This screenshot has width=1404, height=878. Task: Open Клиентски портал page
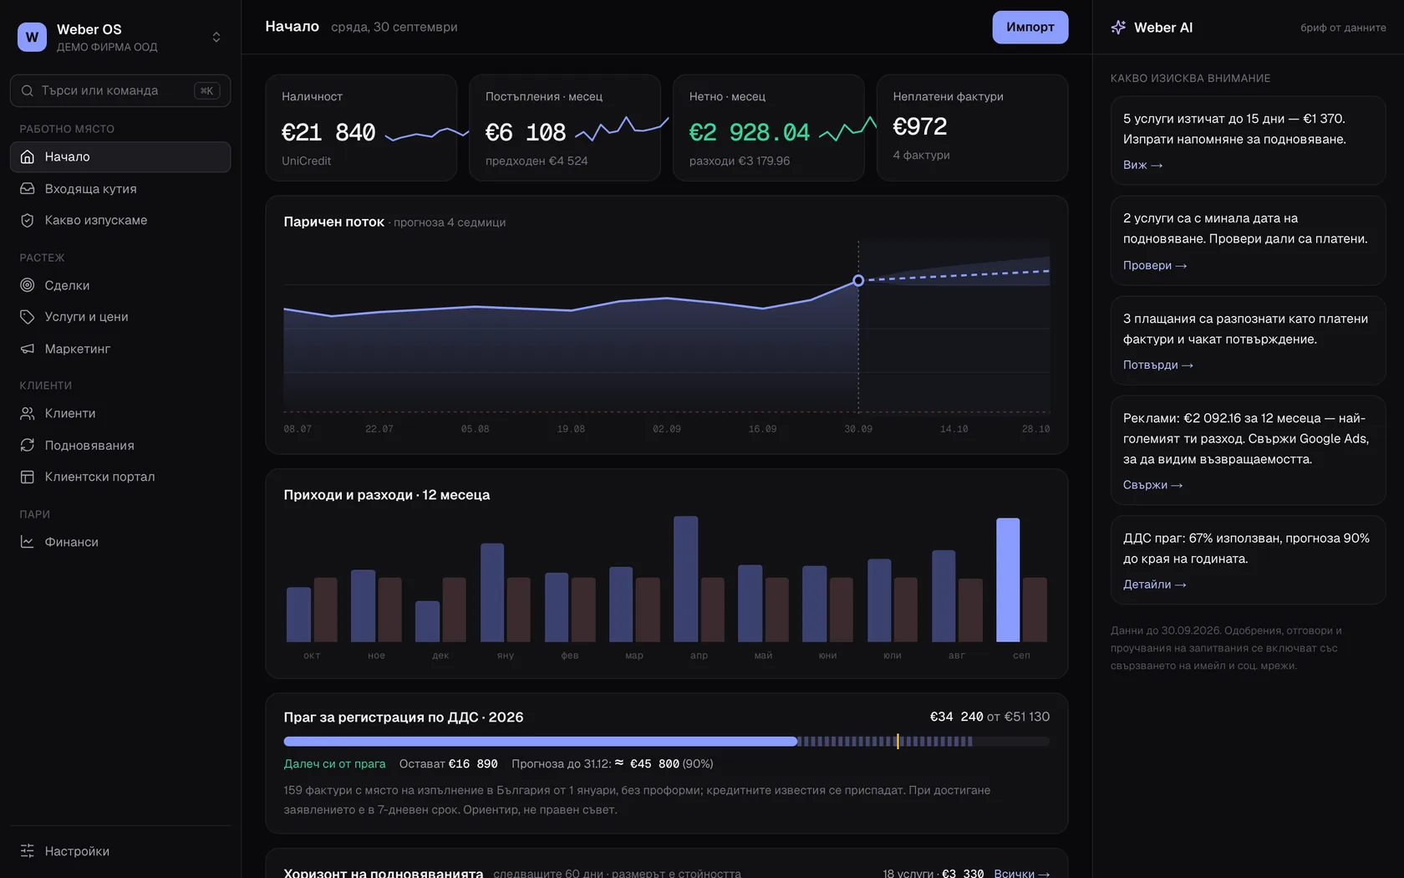tap(120, 477)
